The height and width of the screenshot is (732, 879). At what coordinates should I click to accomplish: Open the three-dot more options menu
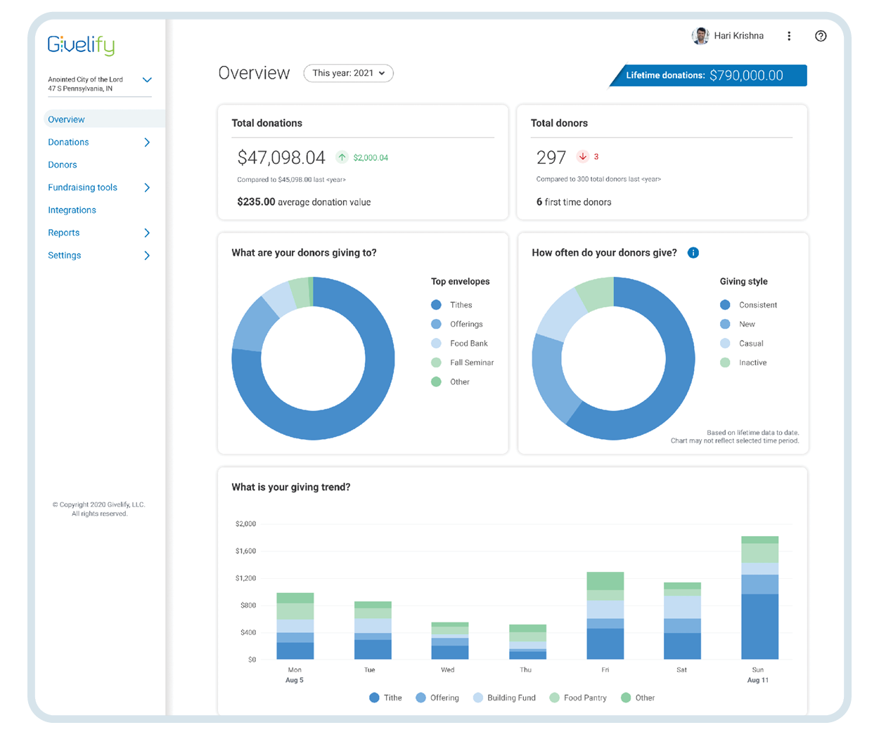(x=789, y=36)
